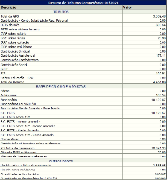Click the 177,11 Contribuição Assistencial value

pos(161,56)
